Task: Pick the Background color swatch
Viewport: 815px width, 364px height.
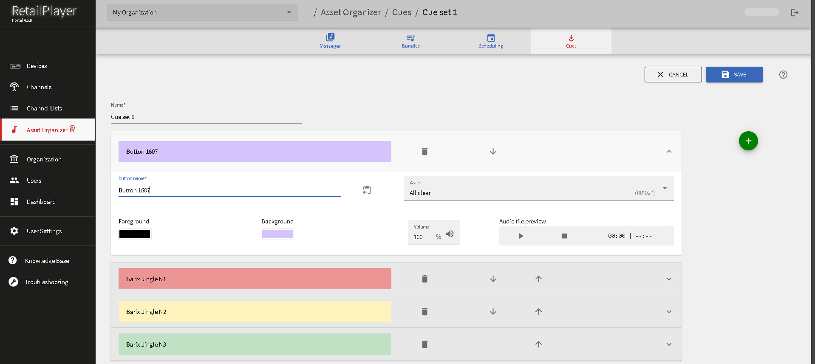Action: pyautogui.click(x=277, y=234)
